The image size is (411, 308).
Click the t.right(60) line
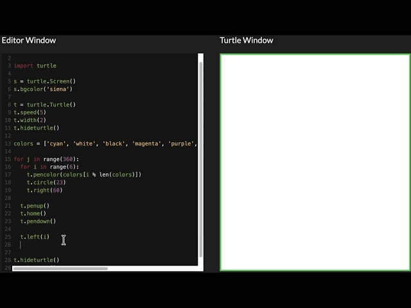tap(44, 190)
